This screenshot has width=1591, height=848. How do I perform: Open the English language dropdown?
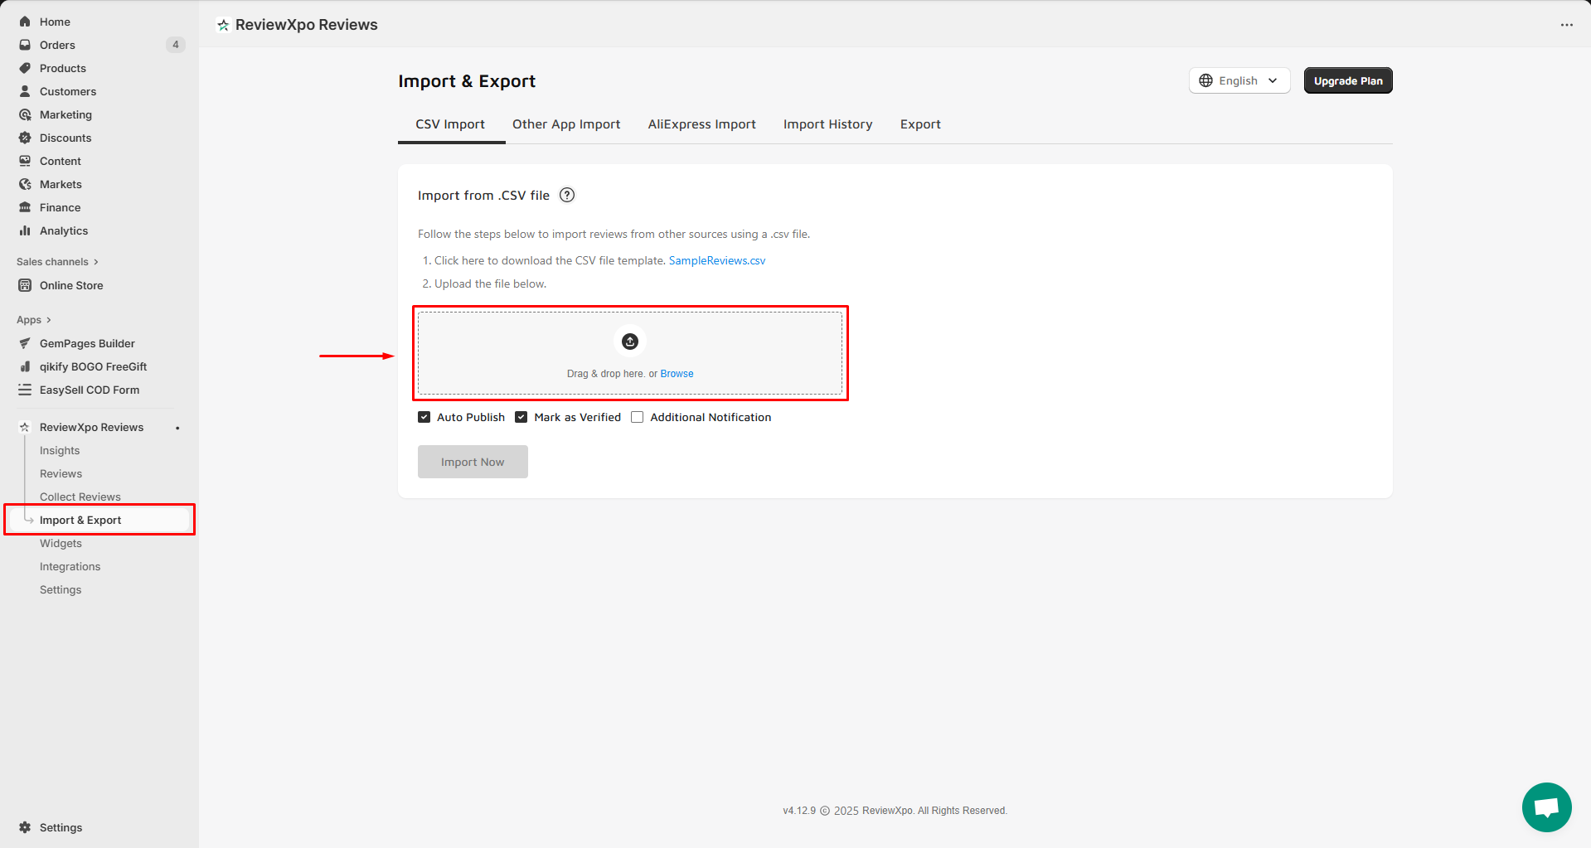coord(1239,80)
